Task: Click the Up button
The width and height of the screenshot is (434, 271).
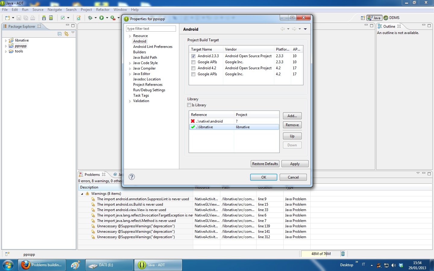Action: point(292,136)
